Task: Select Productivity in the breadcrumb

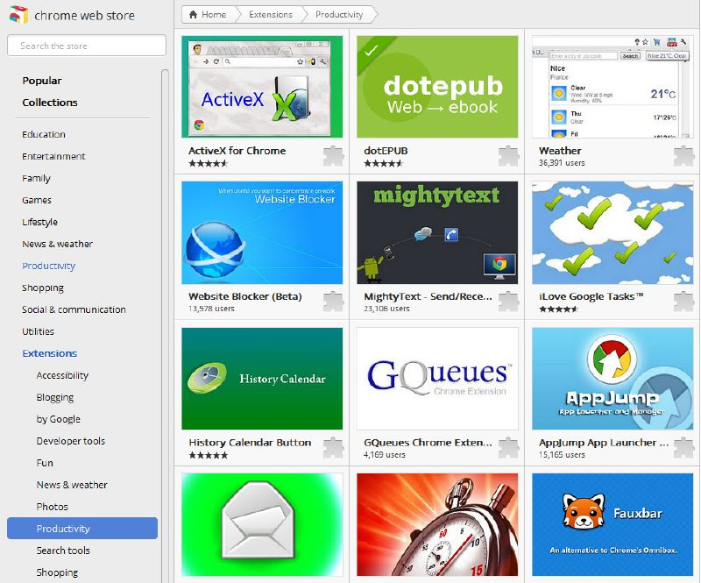Action: tap(339, 14)
